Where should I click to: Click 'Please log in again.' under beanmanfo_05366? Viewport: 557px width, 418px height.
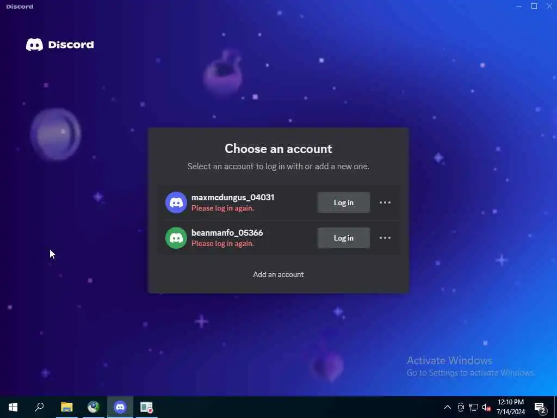point(222,244)
